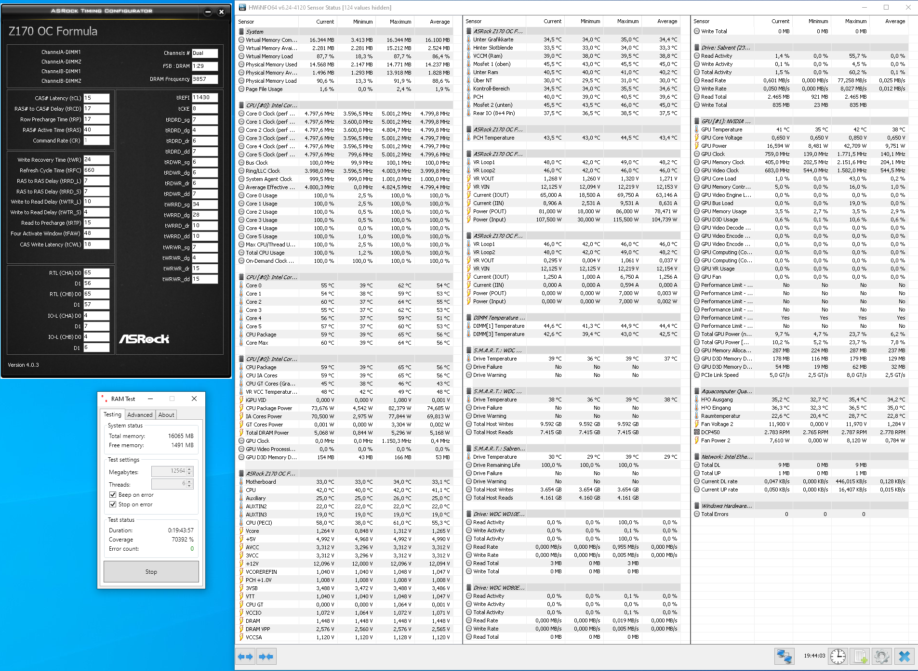Image resolution: width=918 pixels, height=671 pixels.
Task: Click the Threads increase arrow in RAM Test
Action: pyautogui.click(x=189, y=481)
